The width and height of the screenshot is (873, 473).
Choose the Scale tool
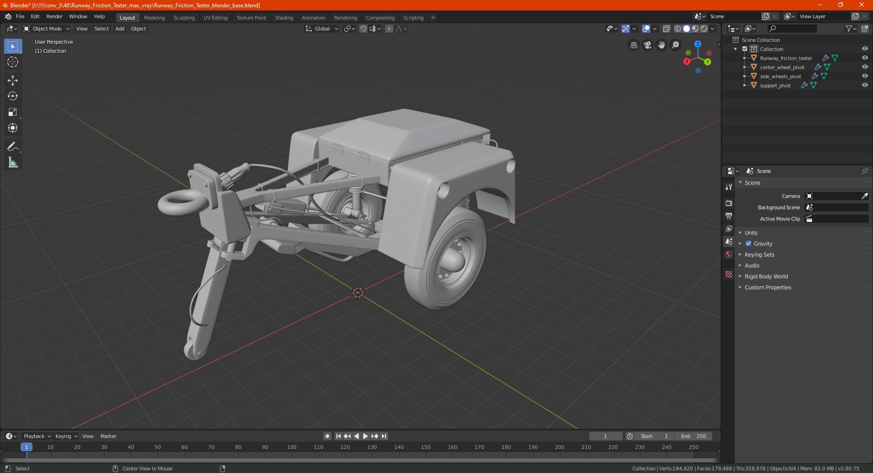(13, 112)
